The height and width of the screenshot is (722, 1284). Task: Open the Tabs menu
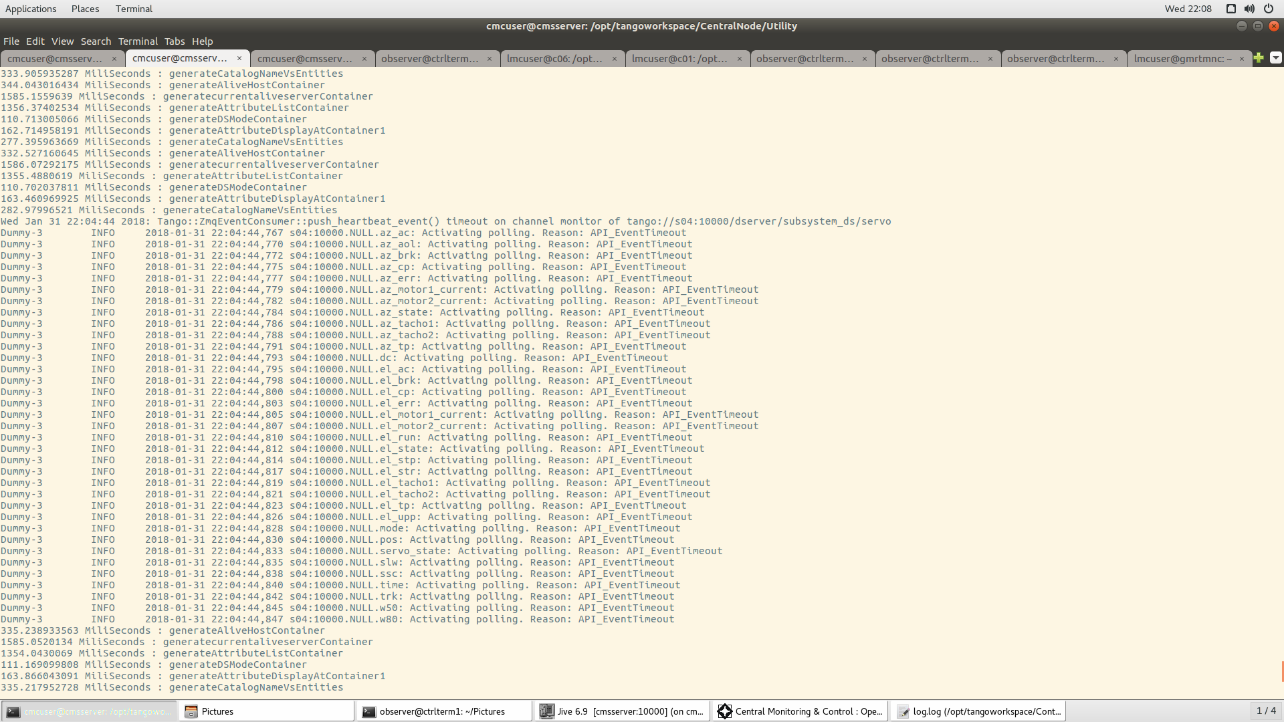[x=175, y=41]
